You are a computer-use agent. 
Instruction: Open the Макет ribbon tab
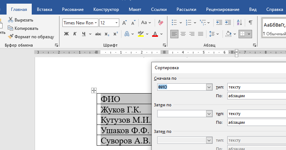click(x=135, y=9)
